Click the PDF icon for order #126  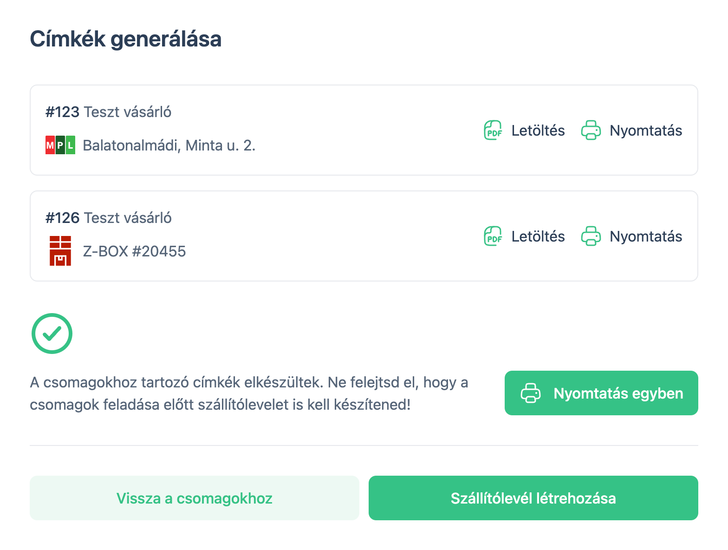pyautogui.click(x=493, y=236)
